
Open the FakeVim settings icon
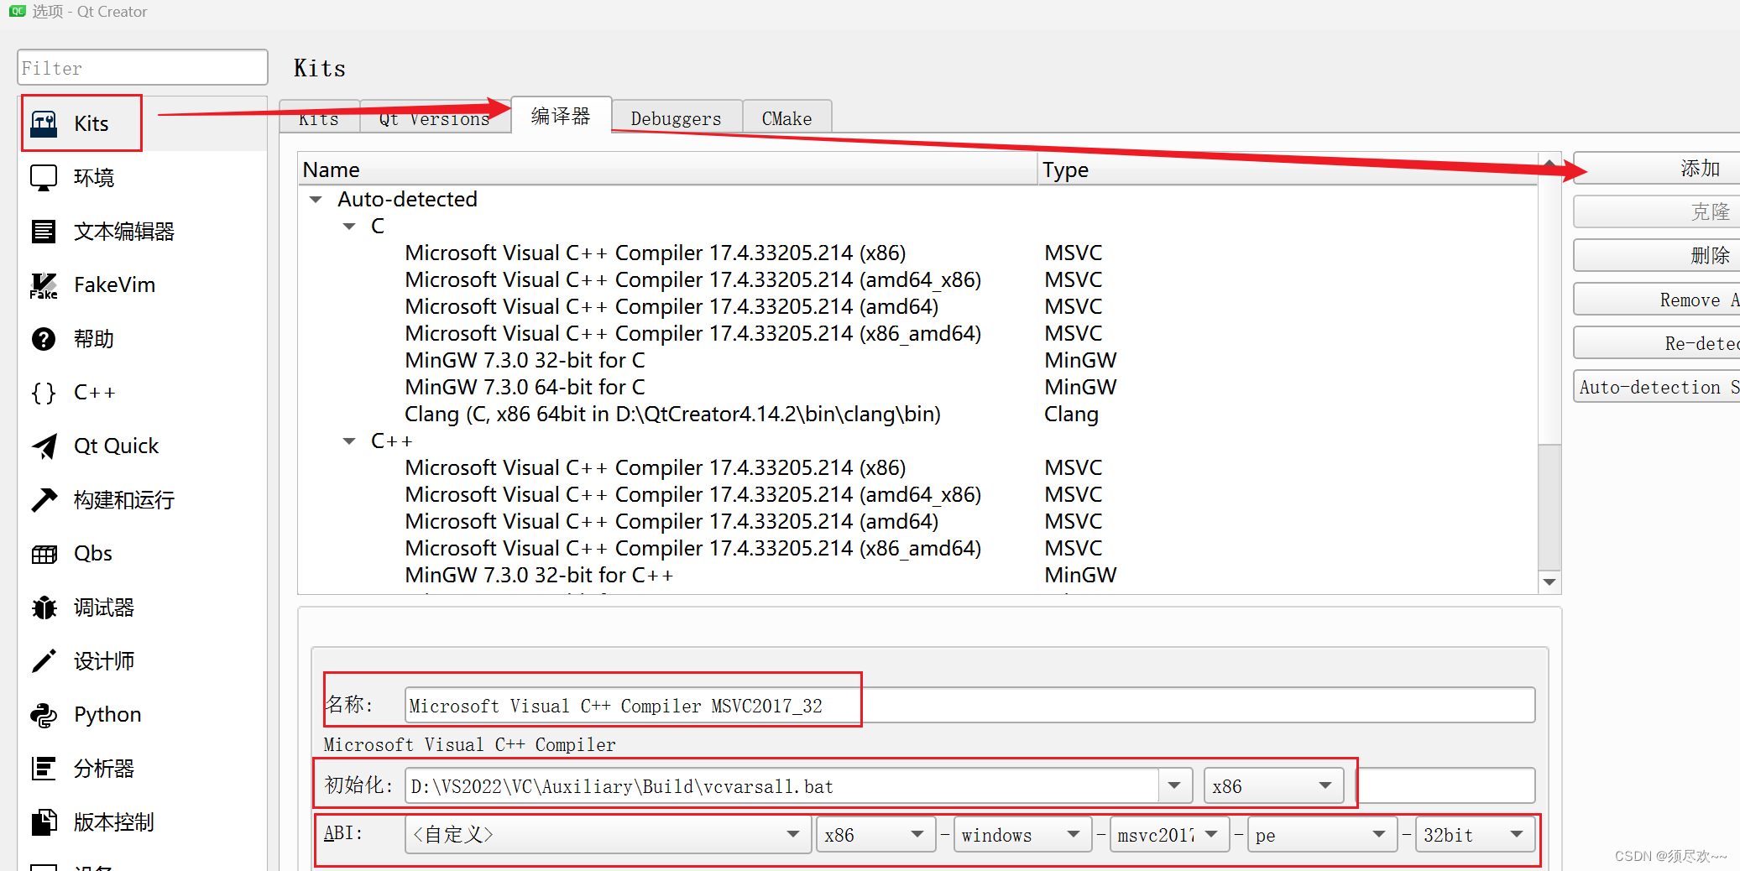[x=44, y=285]
